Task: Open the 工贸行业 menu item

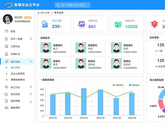Action: click(x=15, y=46)
